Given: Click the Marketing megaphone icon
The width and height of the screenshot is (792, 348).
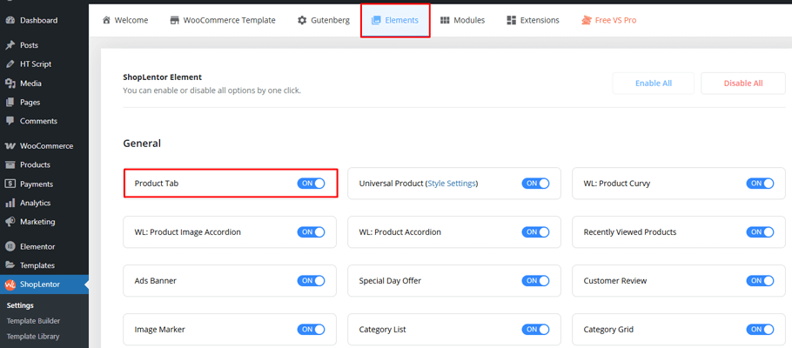Looking at the screenshot, I should [10, 222].
